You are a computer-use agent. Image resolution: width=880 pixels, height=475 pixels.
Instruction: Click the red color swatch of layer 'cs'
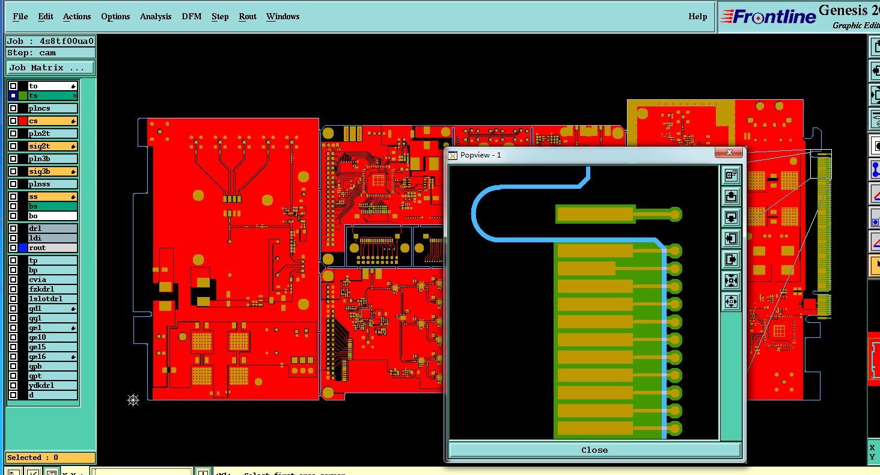23,121
